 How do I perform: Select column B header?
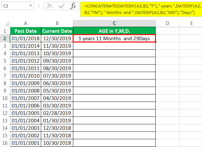(x=57, y=23)
